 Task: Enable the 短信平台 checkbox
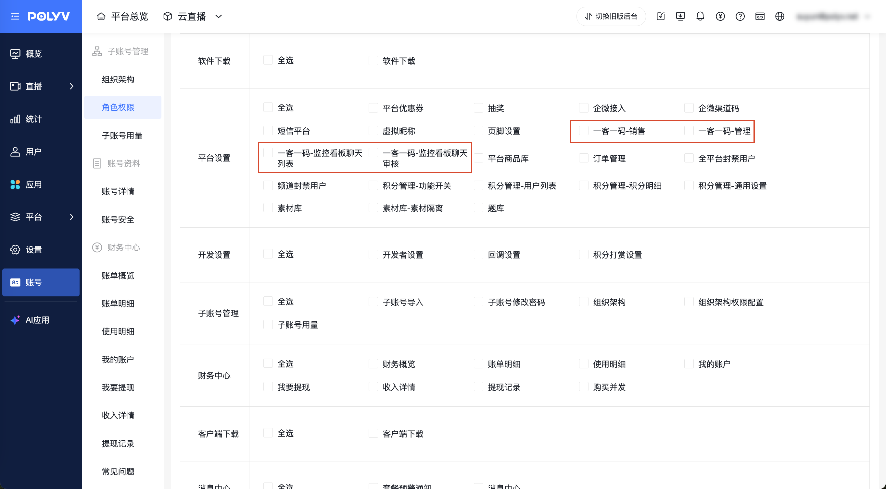(x=268, y=130)
